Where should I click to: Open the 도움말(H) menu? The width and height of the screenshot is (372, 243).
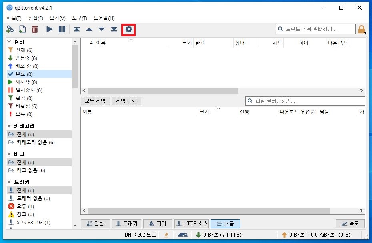(104, 18)
